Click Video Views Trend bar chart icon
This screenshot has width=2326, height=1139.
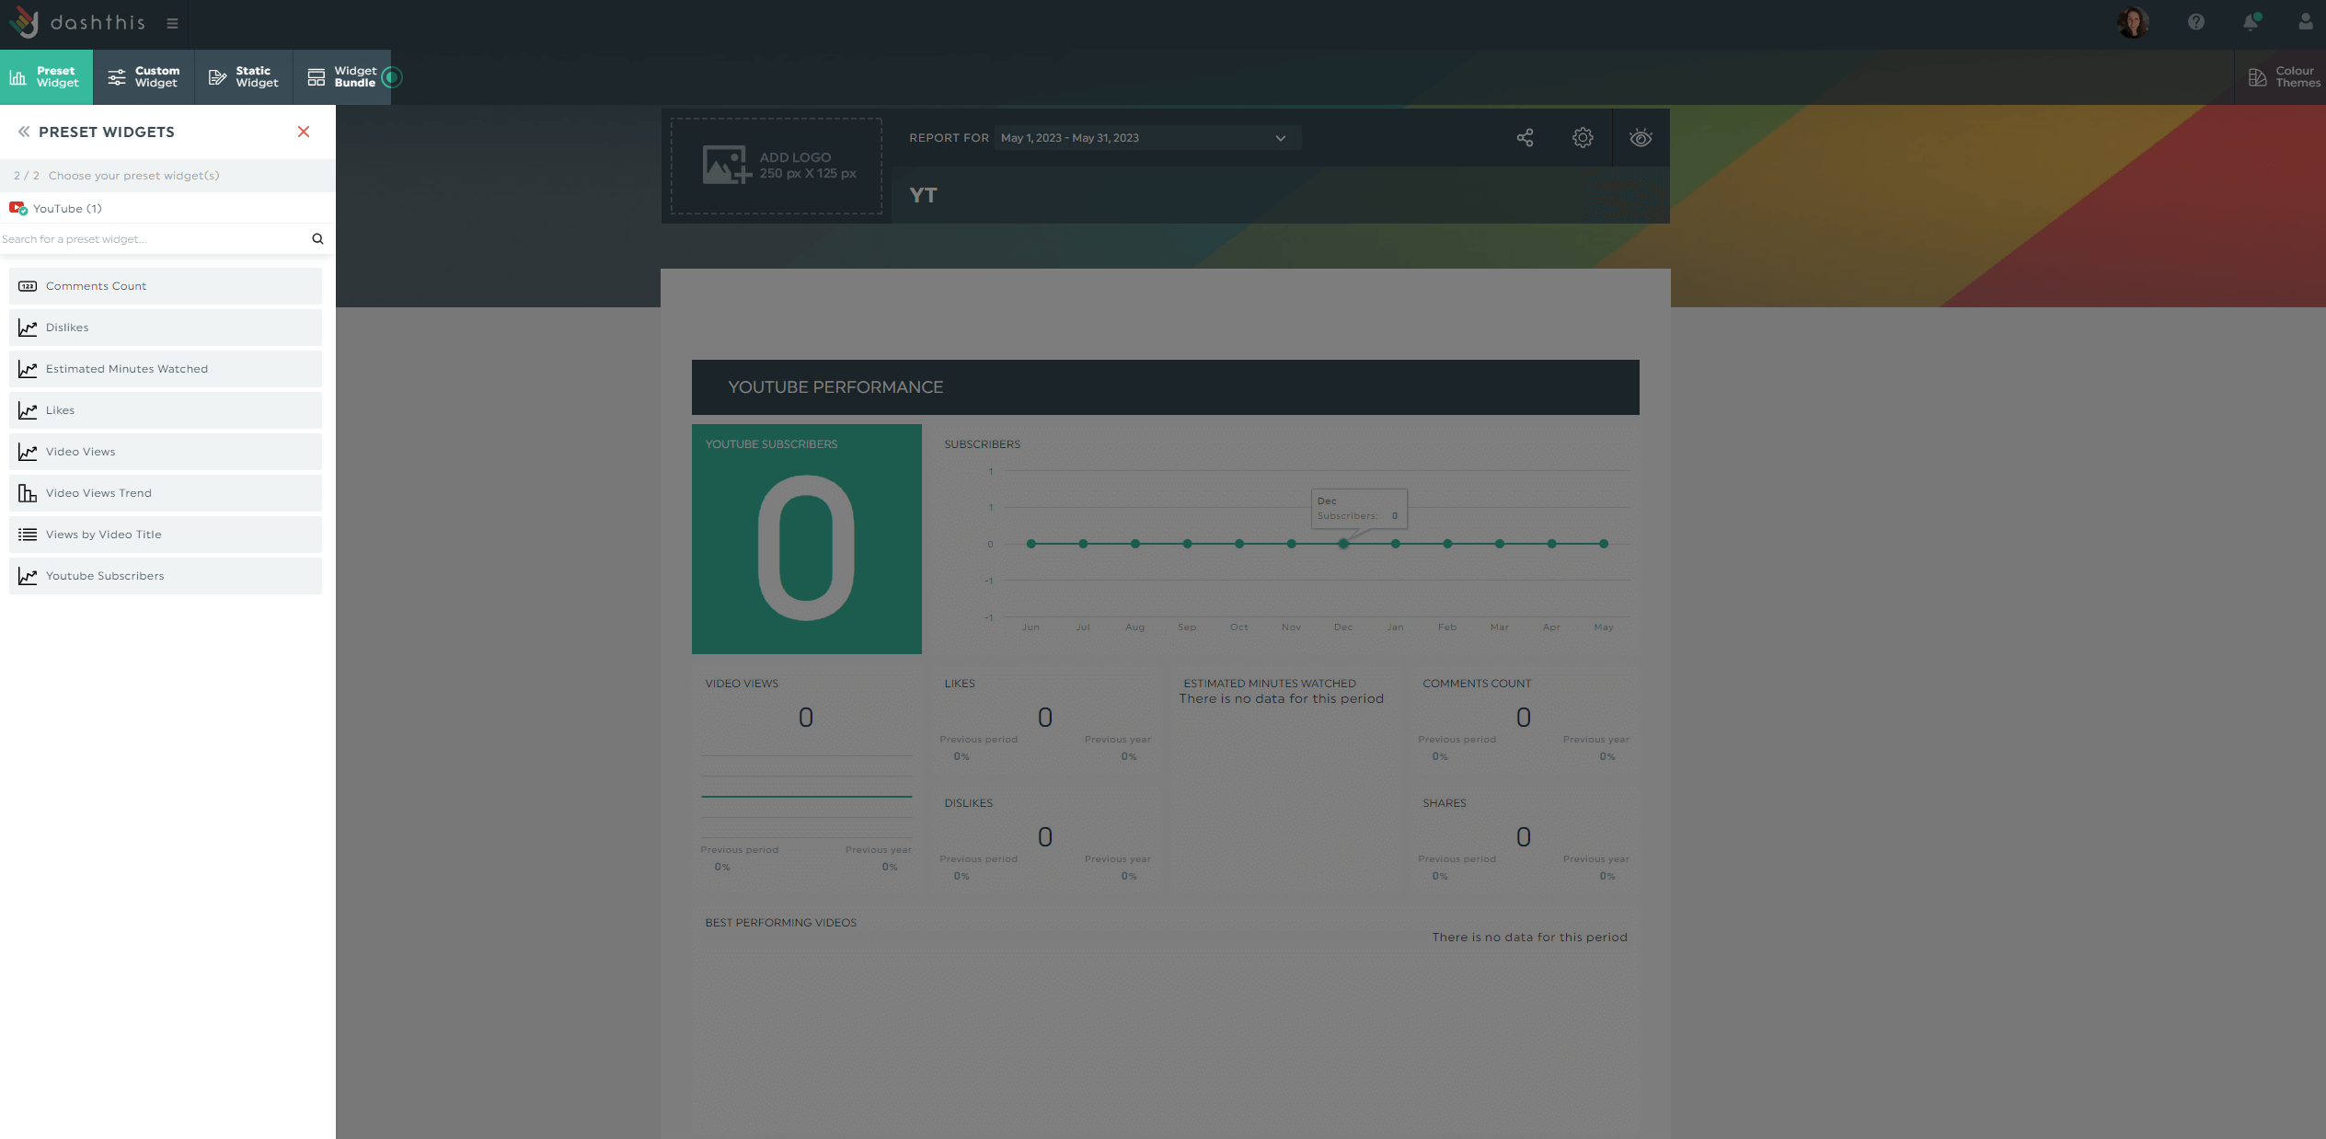(28, 493)
